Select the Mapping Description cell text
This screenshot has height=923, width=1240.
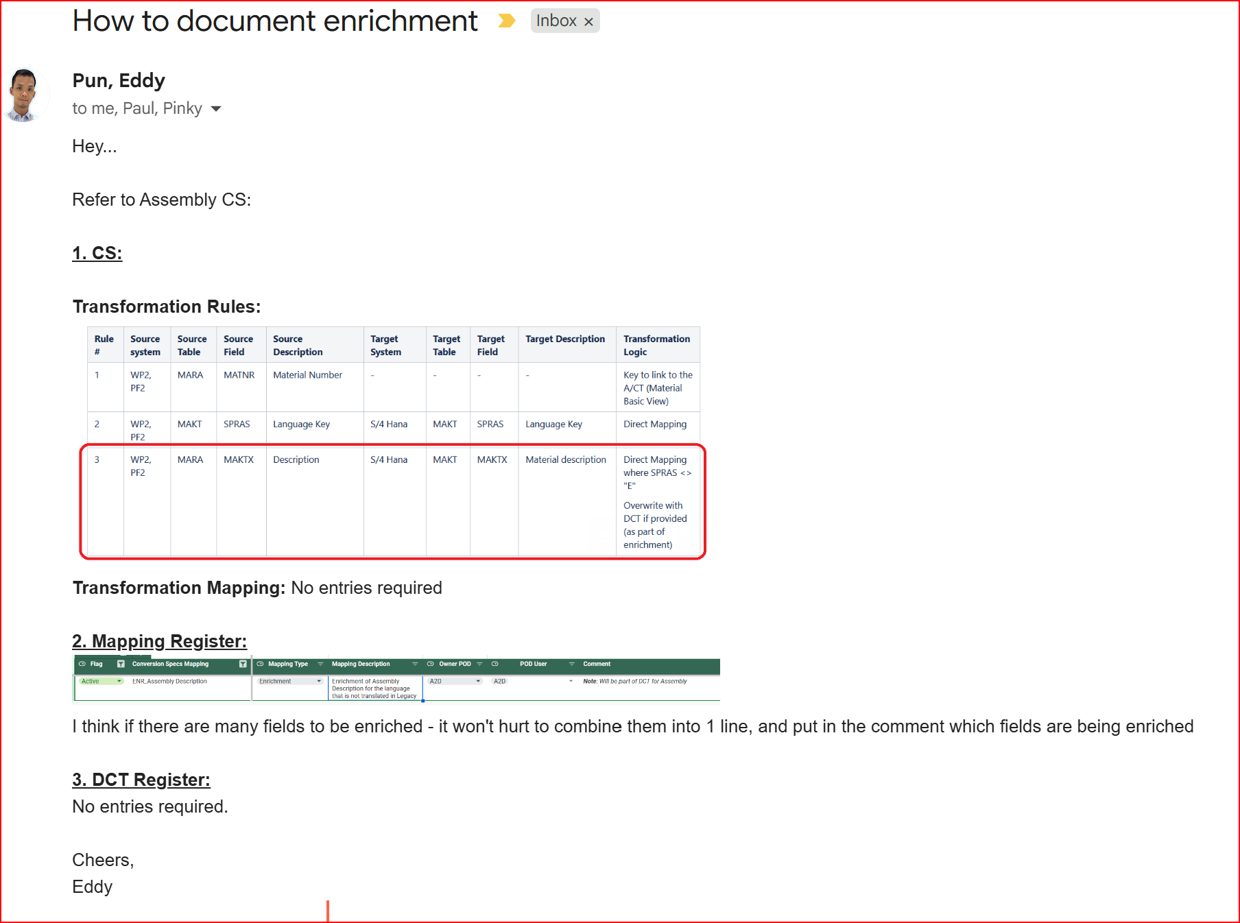click(374, 688)
